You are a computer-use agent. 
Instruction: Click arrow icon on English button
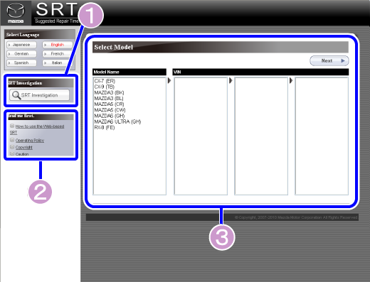[x=45, y=45]
